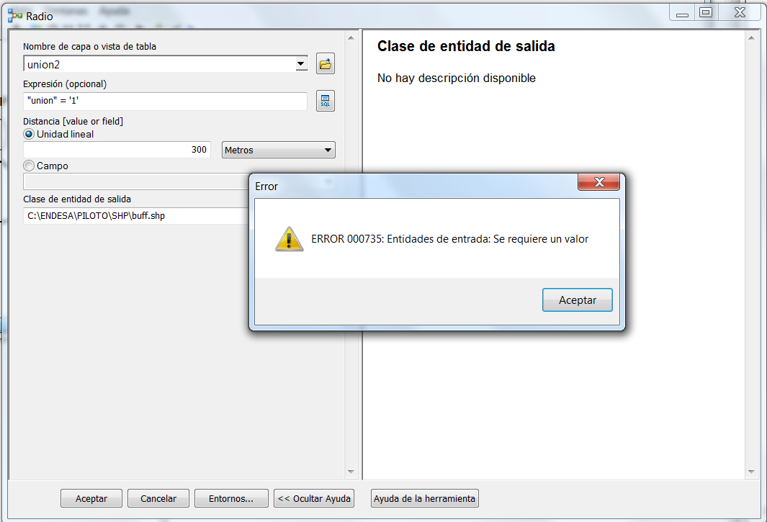The width and height of the screenshot is (767, 522).
Task: Close the Error dialog with red X
Action: coord(598,182)
